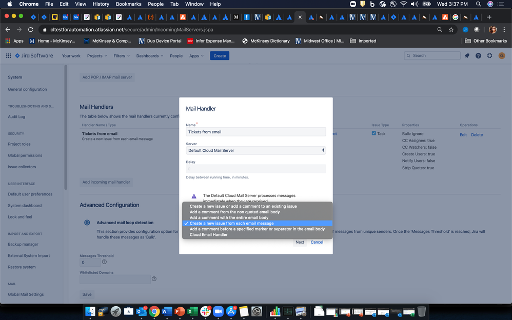This screenshot has height=320, width=512.
Task: Open Slack from the dock
Action: click(205, 311)
